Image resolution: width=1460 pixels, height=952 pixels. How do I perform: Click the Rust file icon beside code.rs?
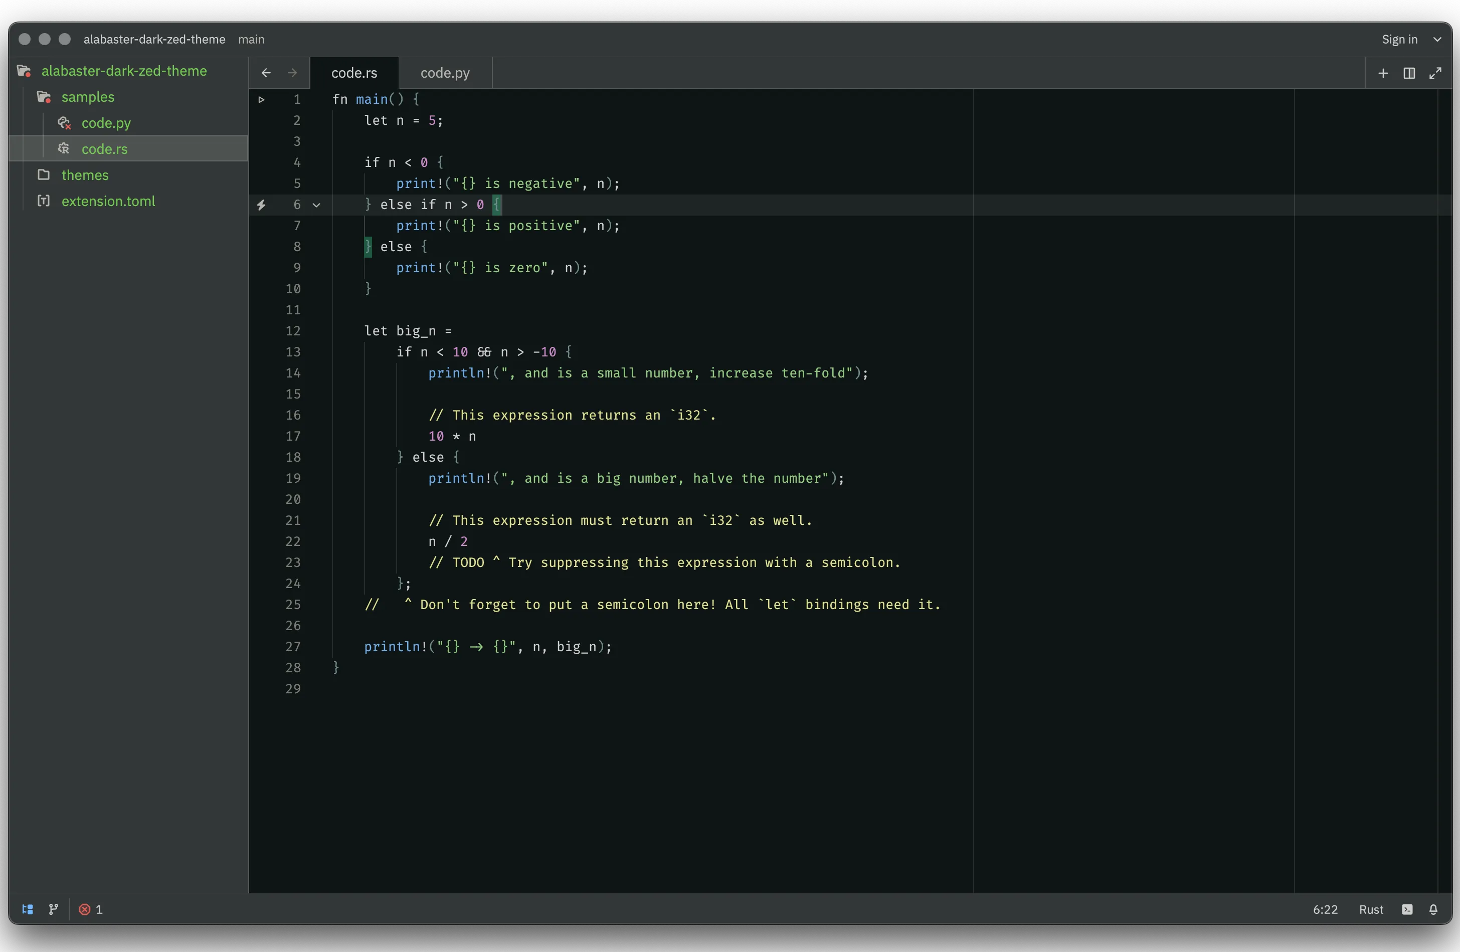tap(63, 148)
